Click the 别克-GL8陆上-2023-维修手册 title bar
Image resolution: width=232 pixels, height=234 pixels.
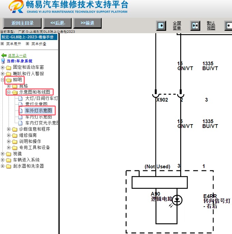(29, 37)
